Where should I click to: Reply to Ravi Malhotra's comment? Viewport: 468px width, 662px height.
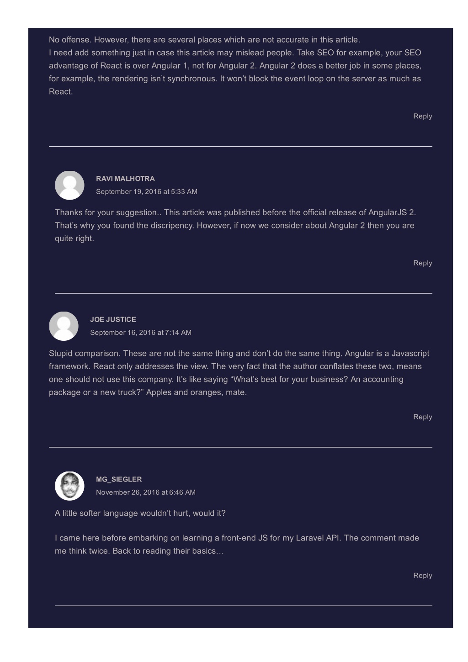423,263
